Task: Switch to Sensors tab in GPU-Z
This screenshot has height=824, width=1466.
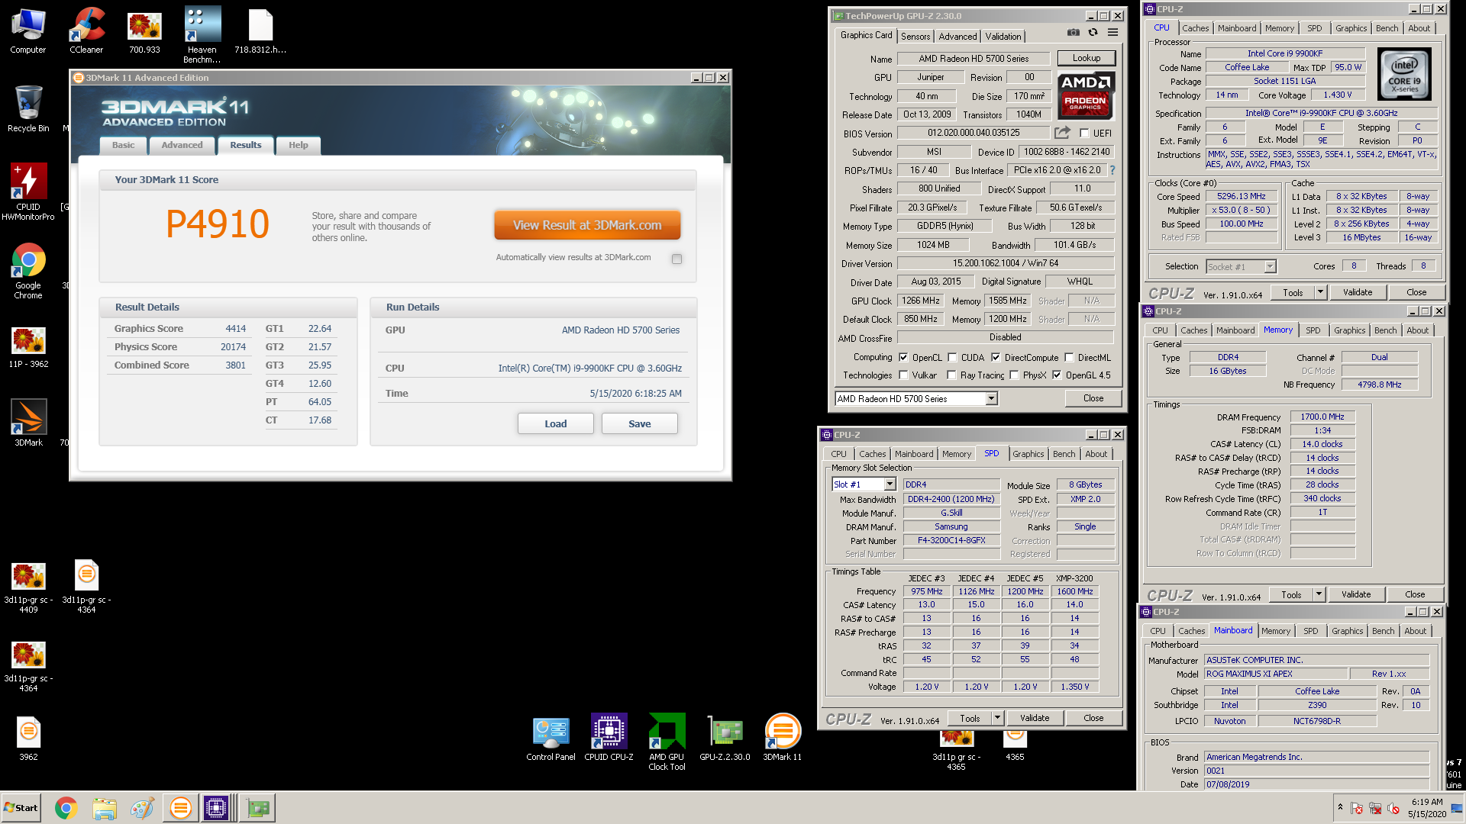Action: (x=915, y=36)
